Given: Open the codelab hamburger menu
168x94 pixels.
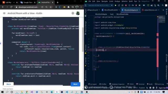Looking at the screenshot, I should point(4,13).
